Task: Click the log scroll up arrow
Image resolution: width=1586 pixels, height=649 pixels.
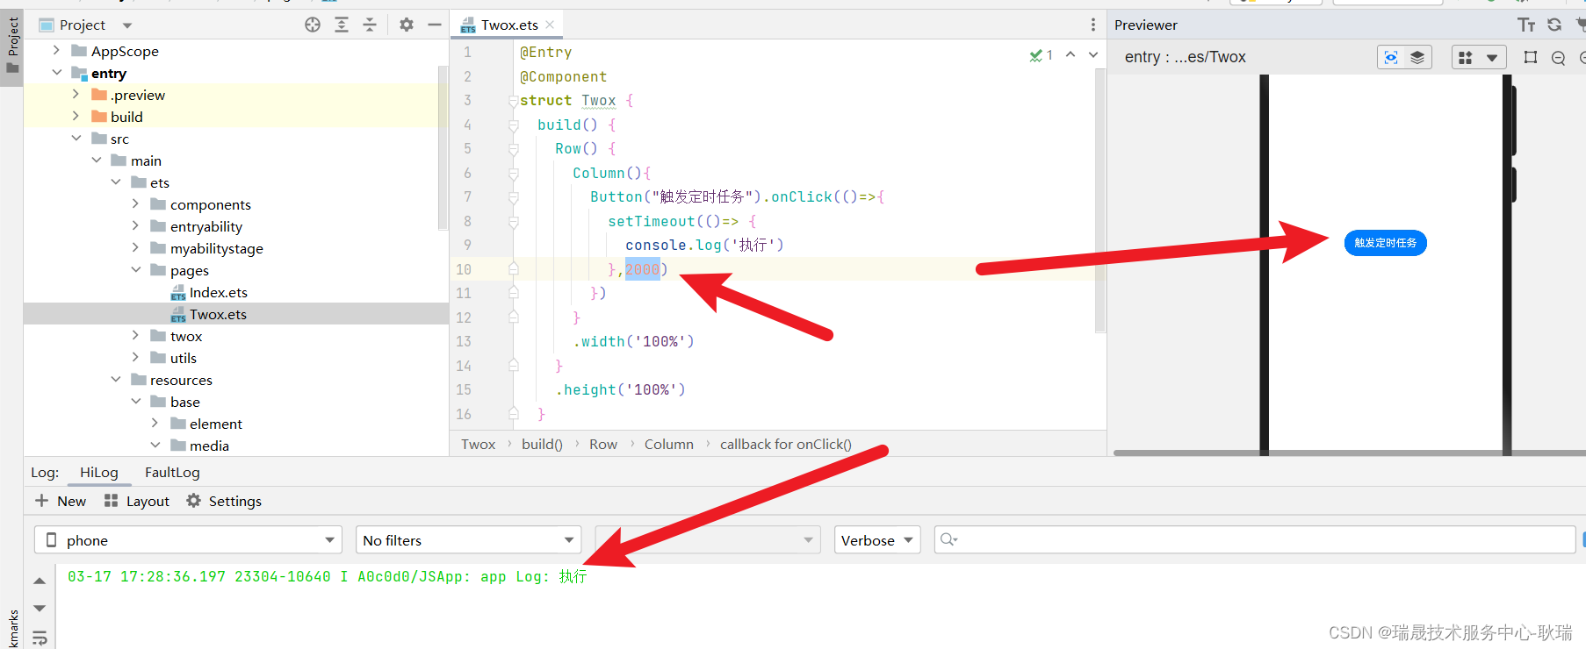Action: pos(40,581)
